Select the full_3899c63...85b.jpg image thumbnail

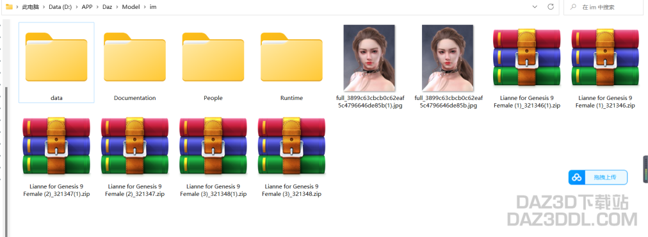pos(448,58)
